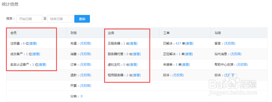
Task: Click the 搜索 label
Action: [10, 19]
